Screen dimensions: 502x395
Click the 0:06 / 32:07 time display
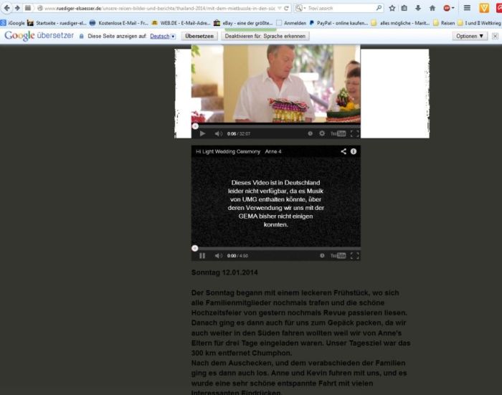point(239,134)
